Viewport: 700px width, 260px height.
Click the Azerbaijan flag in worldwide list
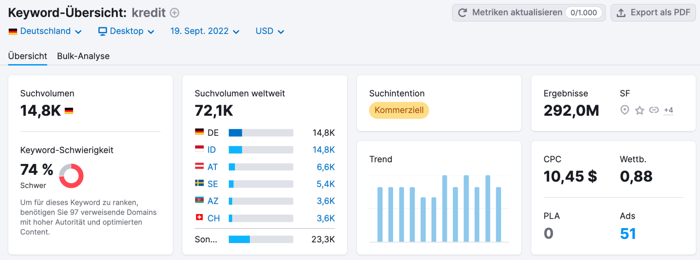point(199,200)
